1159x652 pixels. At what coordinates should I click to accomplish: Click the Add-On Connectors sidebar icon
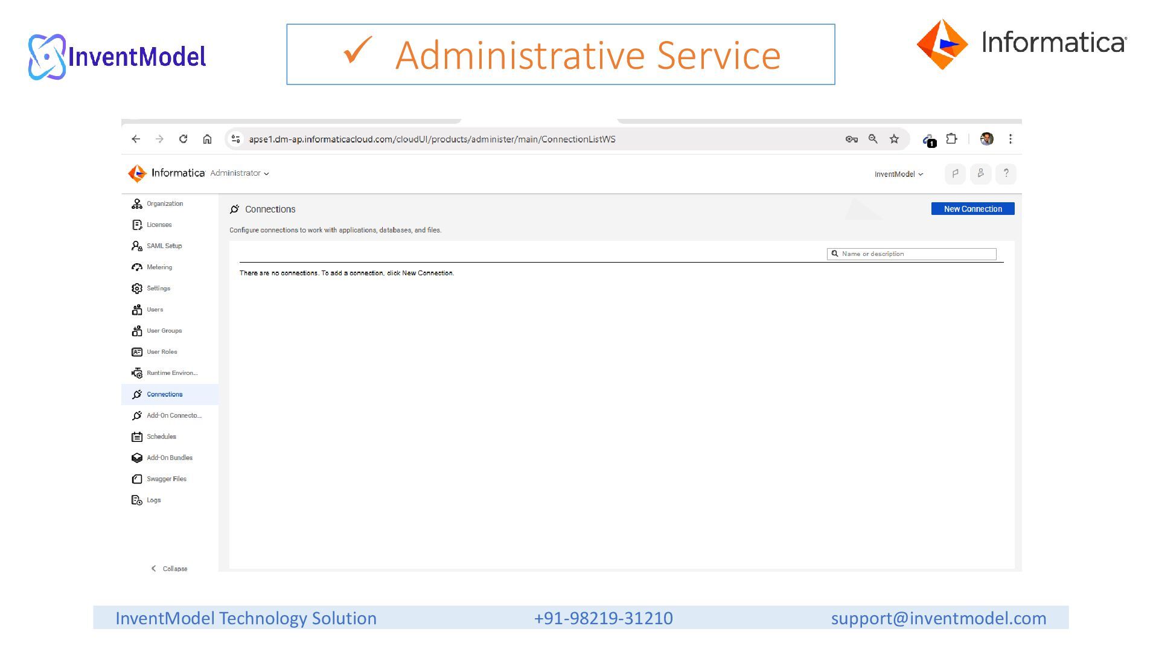137,415
